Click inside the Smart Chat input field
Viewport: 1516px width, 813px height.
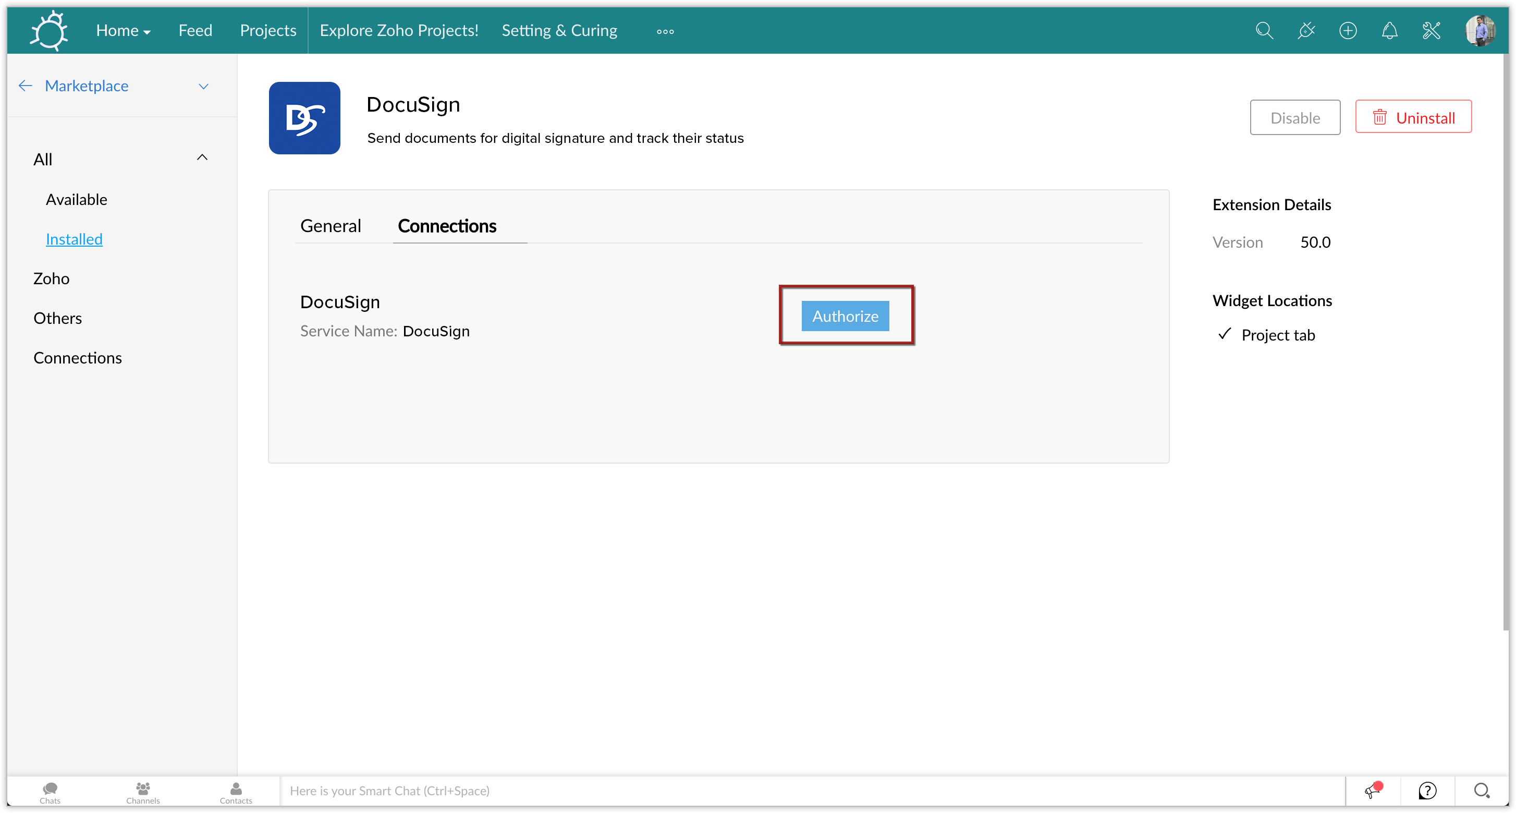pos(812,791)
